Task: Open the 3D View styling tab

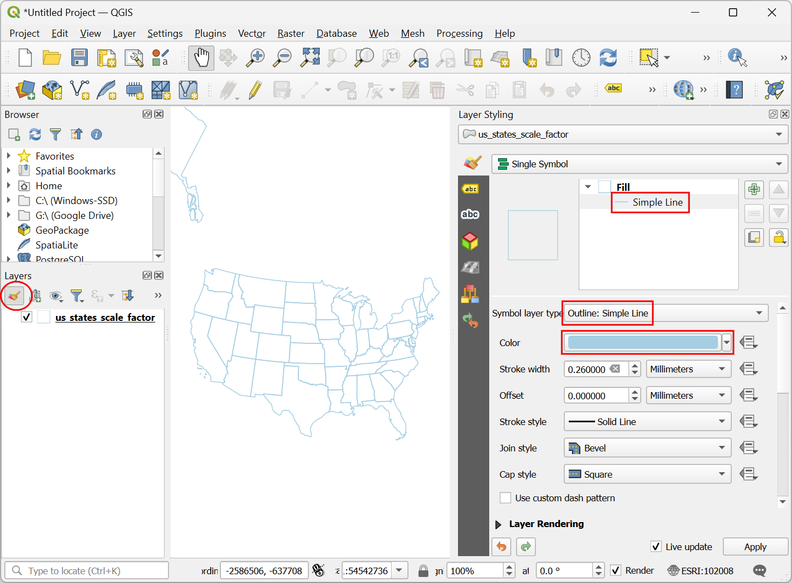Action: [x=470, y=241]
